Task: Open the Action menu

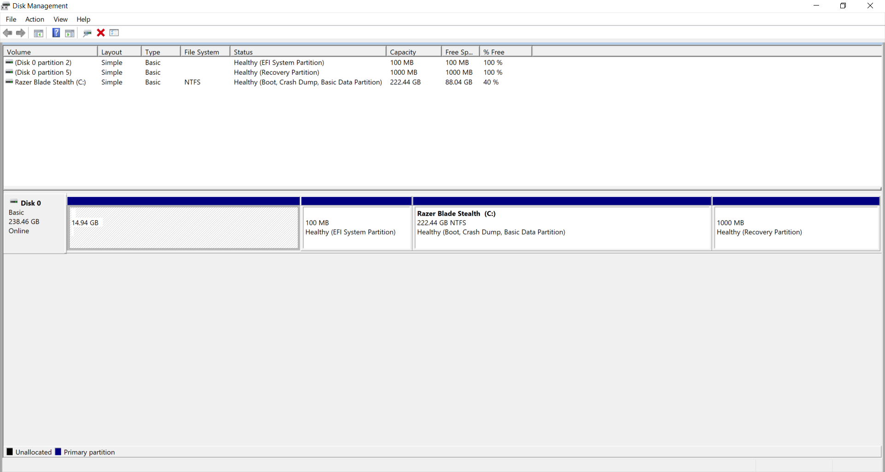Action: coord(35,19)
